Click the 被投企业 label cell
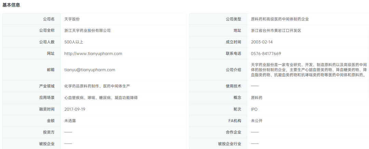Image resolution: width=369 pixels, height=149 pixels. click(x=31, y=144)
